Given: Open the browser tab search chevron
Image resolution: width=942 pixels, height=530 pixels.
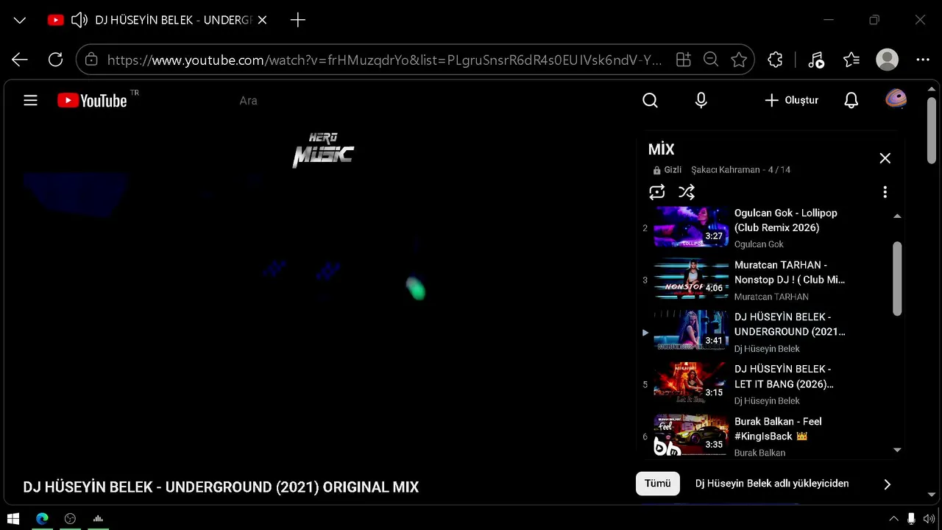Looking at the screenshot, I should click(x=20, y=21).
